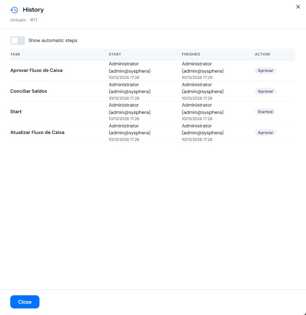This screenshot has height=315, width=306.
Task: Click the blue Close button
Action: coord(25,302)
